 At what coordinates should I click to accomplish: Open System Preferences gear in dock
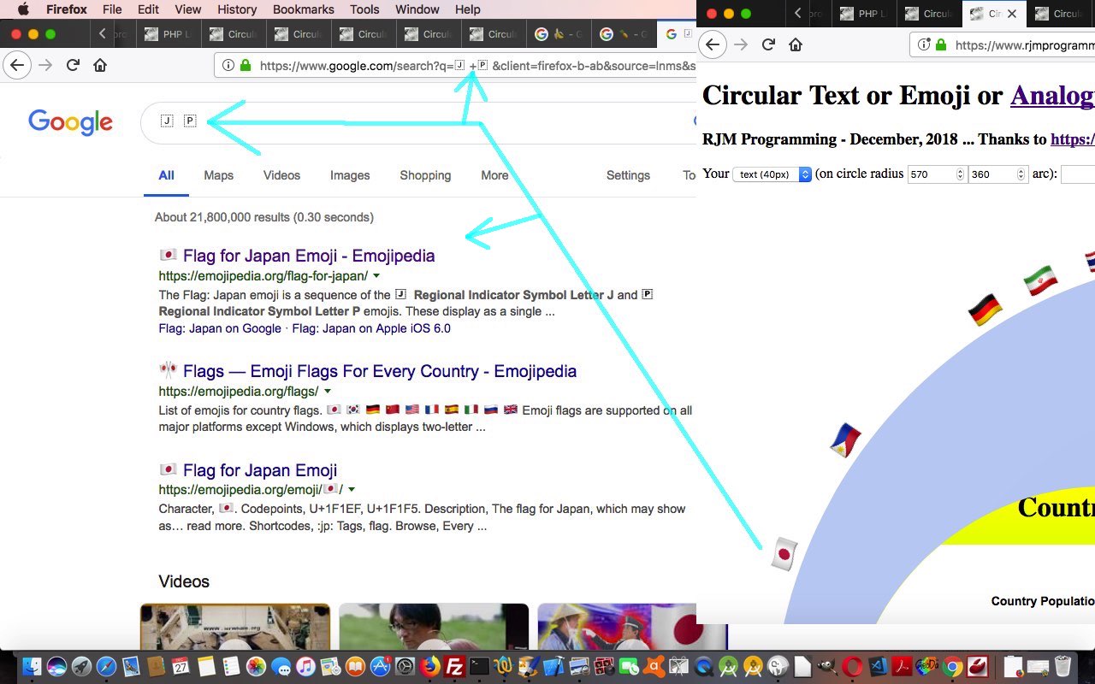(405, 666)
